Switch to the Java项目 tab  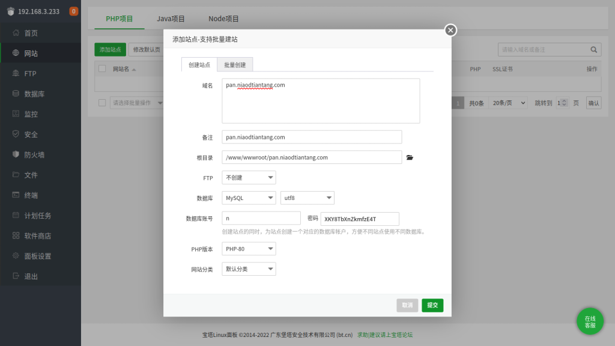coord(171,19)
